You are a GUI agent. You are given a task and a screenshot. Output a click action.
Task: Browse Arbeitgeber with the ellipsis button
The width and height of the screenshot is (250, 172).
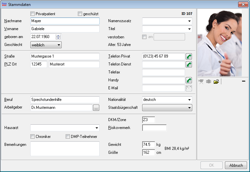pos(96,108)
